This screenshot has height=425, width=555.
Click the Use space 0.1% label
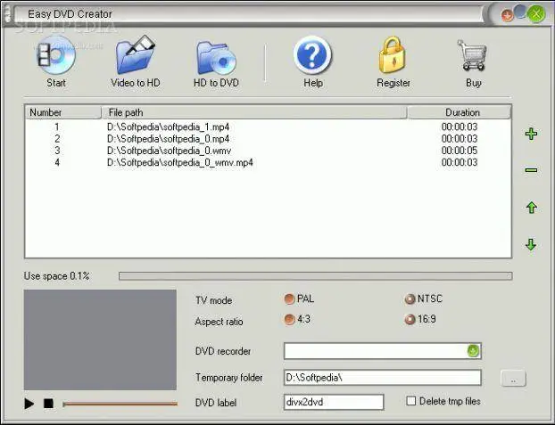point(56,276)
